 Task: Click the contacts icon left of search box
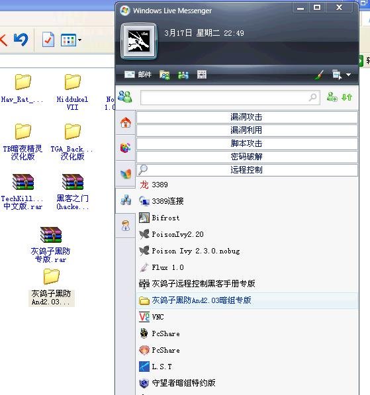(x=125, y=97)
